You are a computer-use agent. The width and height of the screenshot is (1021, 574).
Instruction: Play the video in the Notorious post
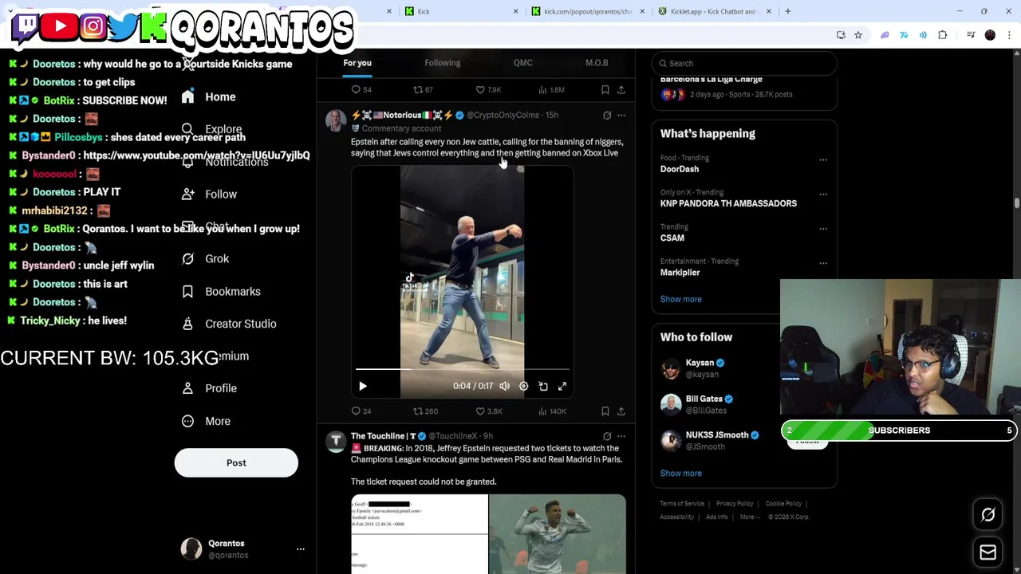point(363,386)
